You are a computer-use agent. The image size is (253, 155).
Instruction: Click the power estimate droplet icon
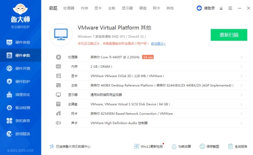[x=174, y=147]
